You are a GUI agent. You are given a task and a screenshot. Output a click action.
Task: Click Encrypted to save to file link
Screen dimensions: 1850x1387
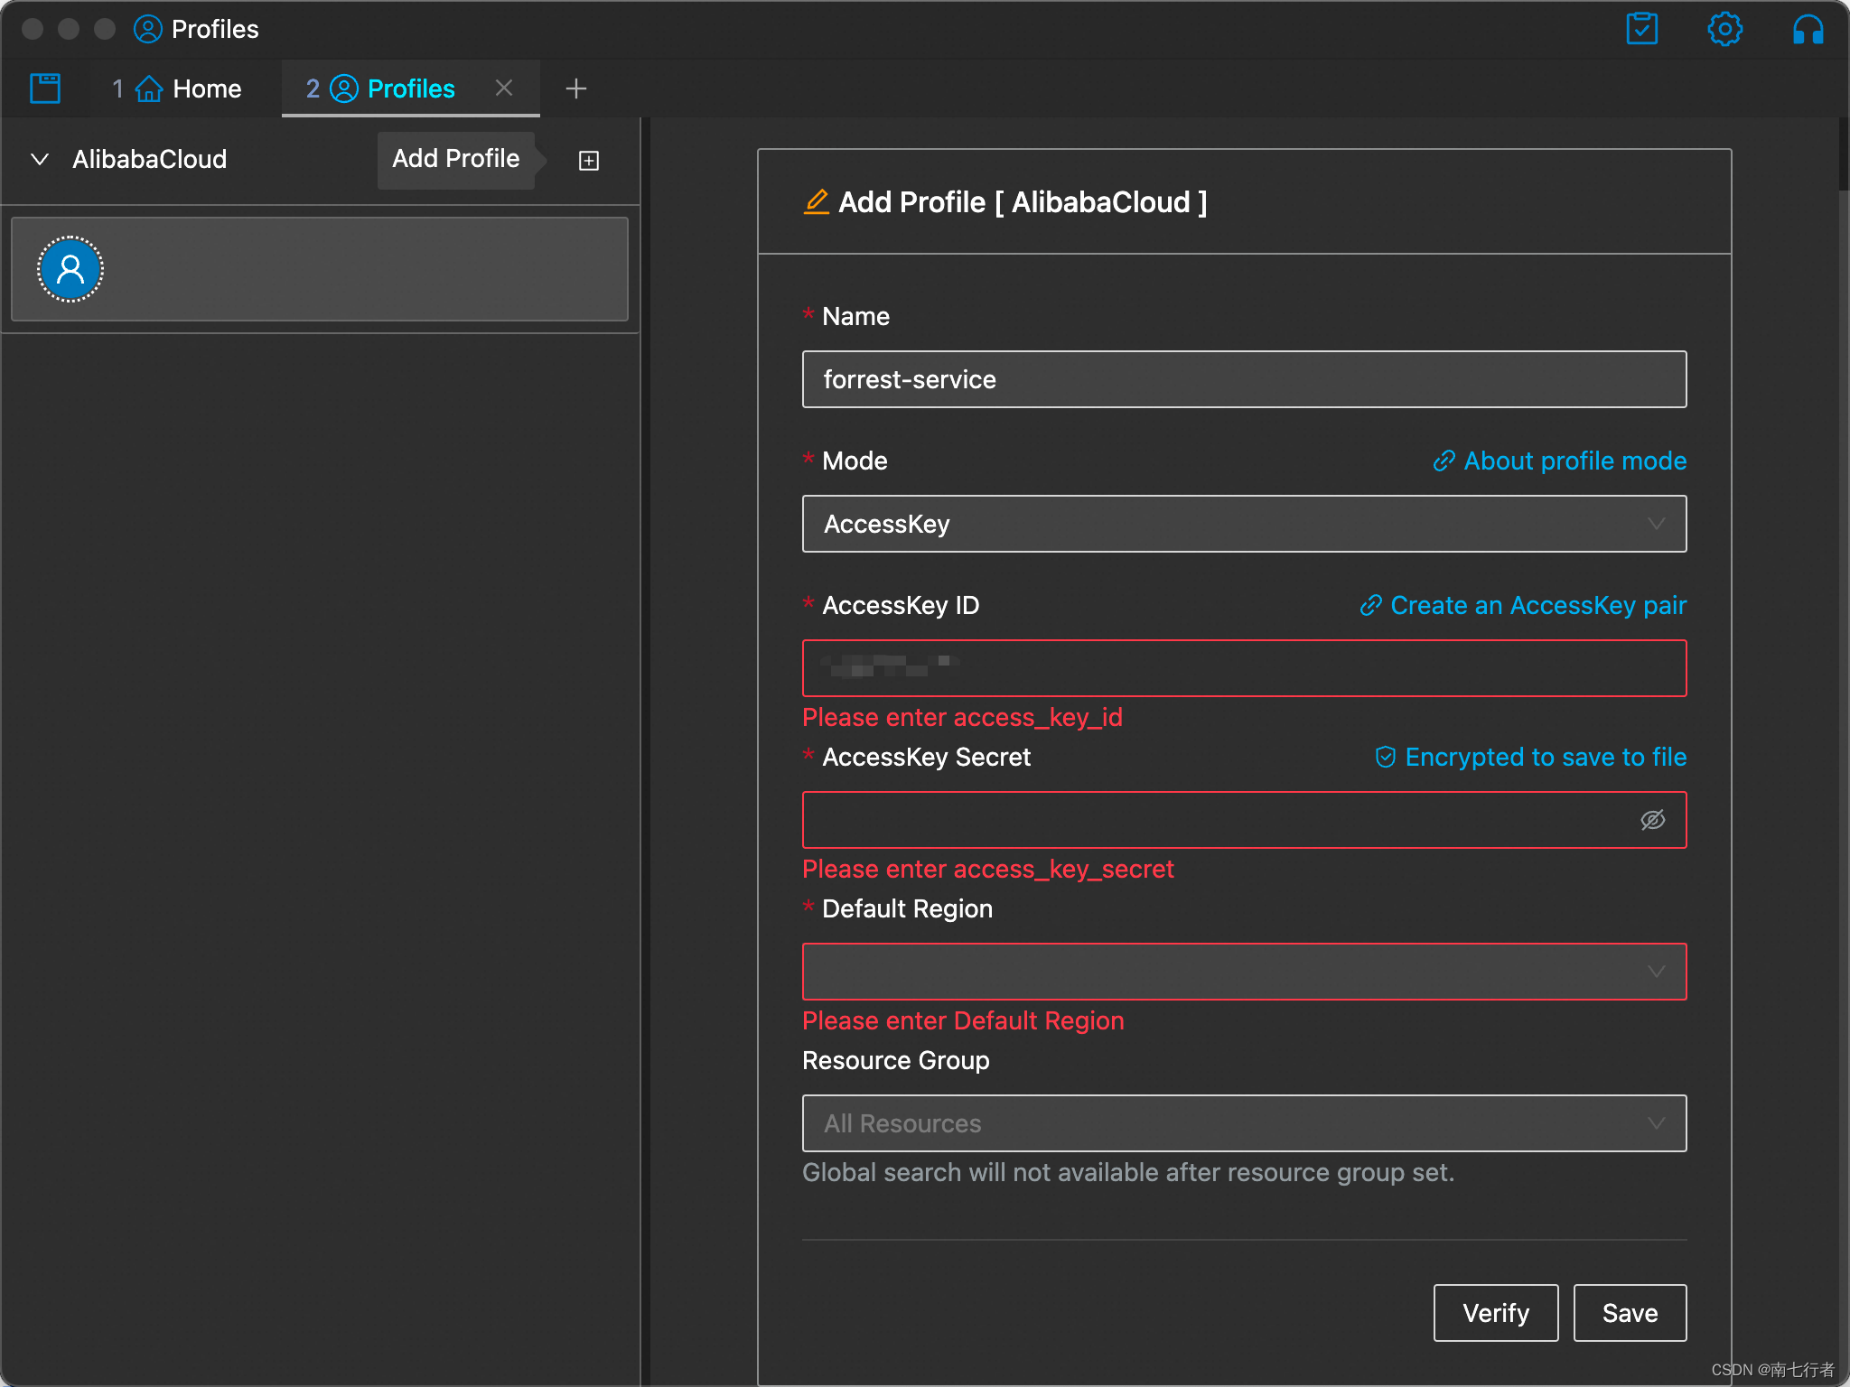coord(1530,757)
